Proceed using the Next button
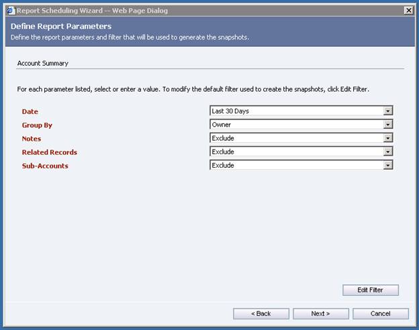The width and height of the screenshot is (419, 330). click(x=320, y=313)
